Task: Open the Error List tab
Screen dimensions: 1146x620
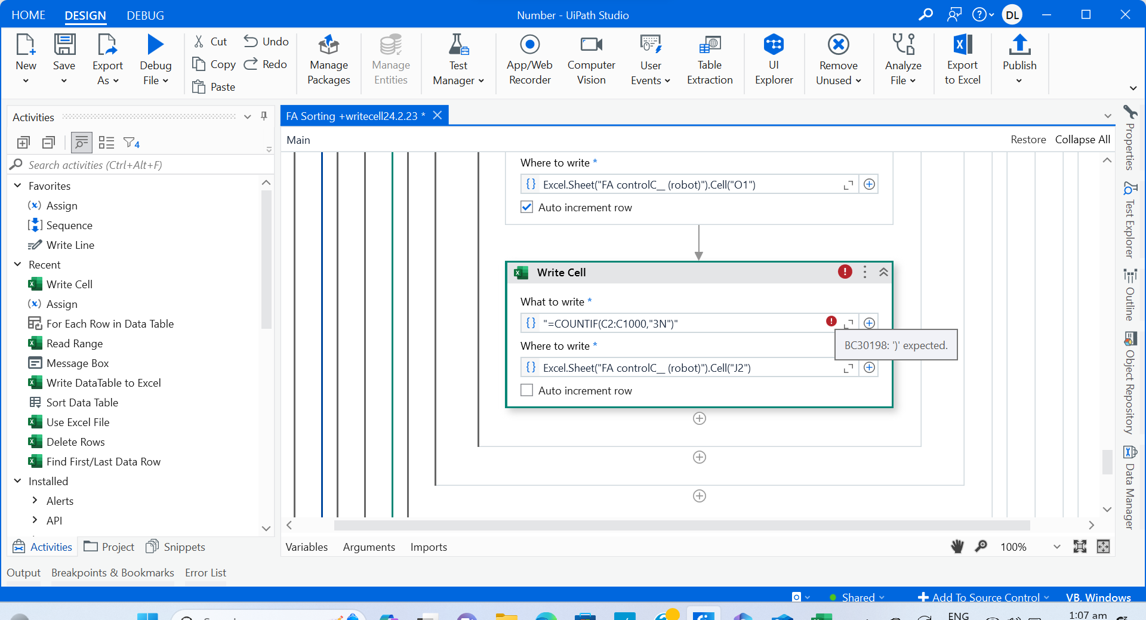Action: [205, 573]
